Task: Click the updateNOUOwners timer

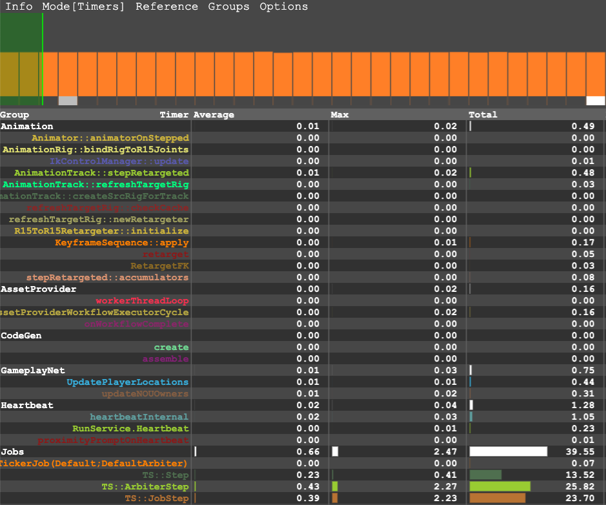Action: coord(145,394)
